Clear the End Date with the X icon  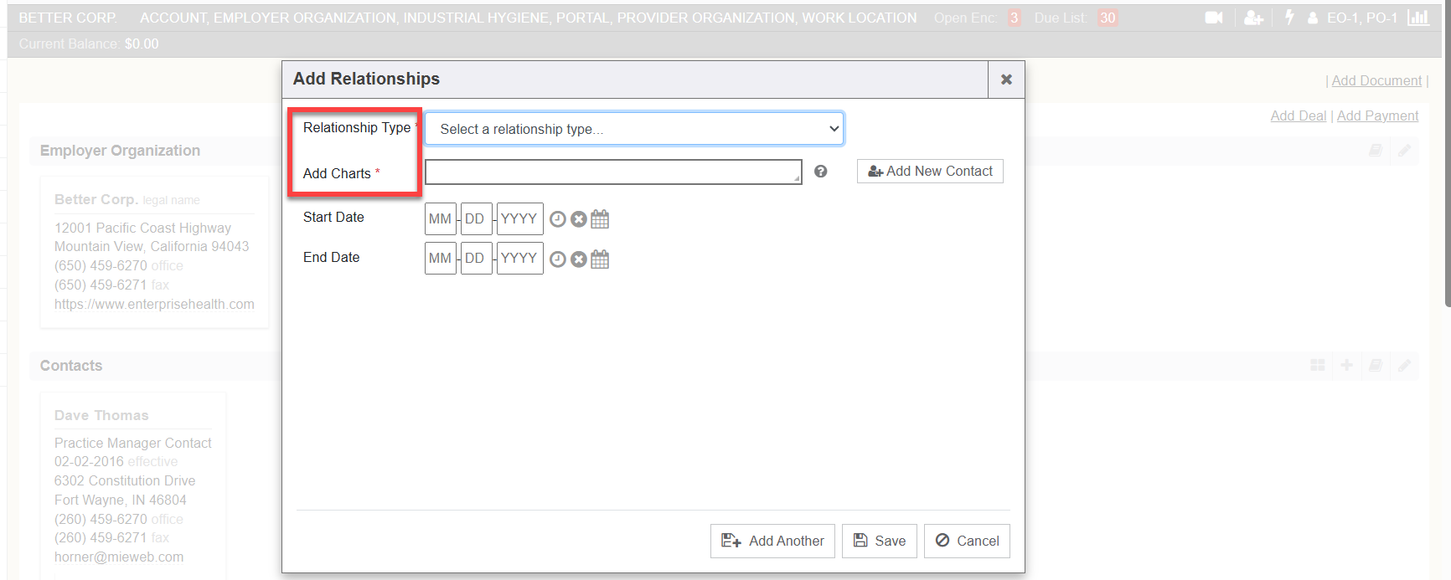[579, 259]
